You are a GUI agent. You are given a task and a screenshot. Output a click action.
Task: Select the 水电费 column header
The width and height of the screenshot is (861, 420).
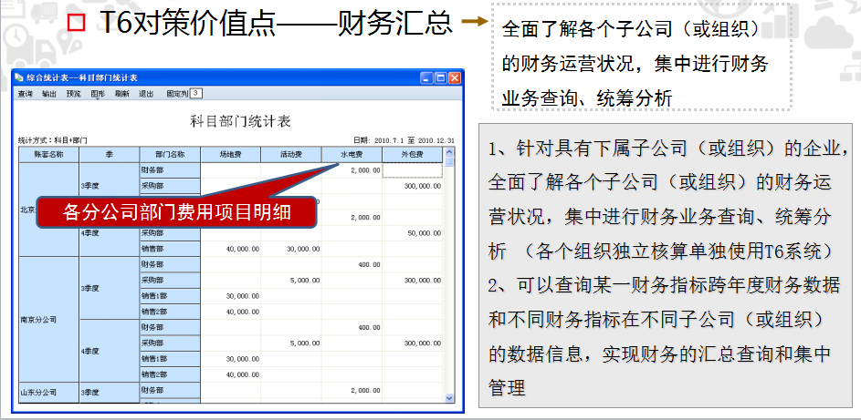click(352, 154)
